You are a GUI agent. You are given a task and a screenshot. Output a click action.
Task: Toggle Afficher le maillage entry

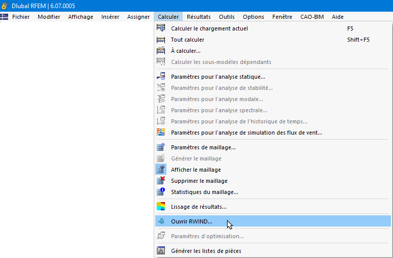click(x=273, y=170)
